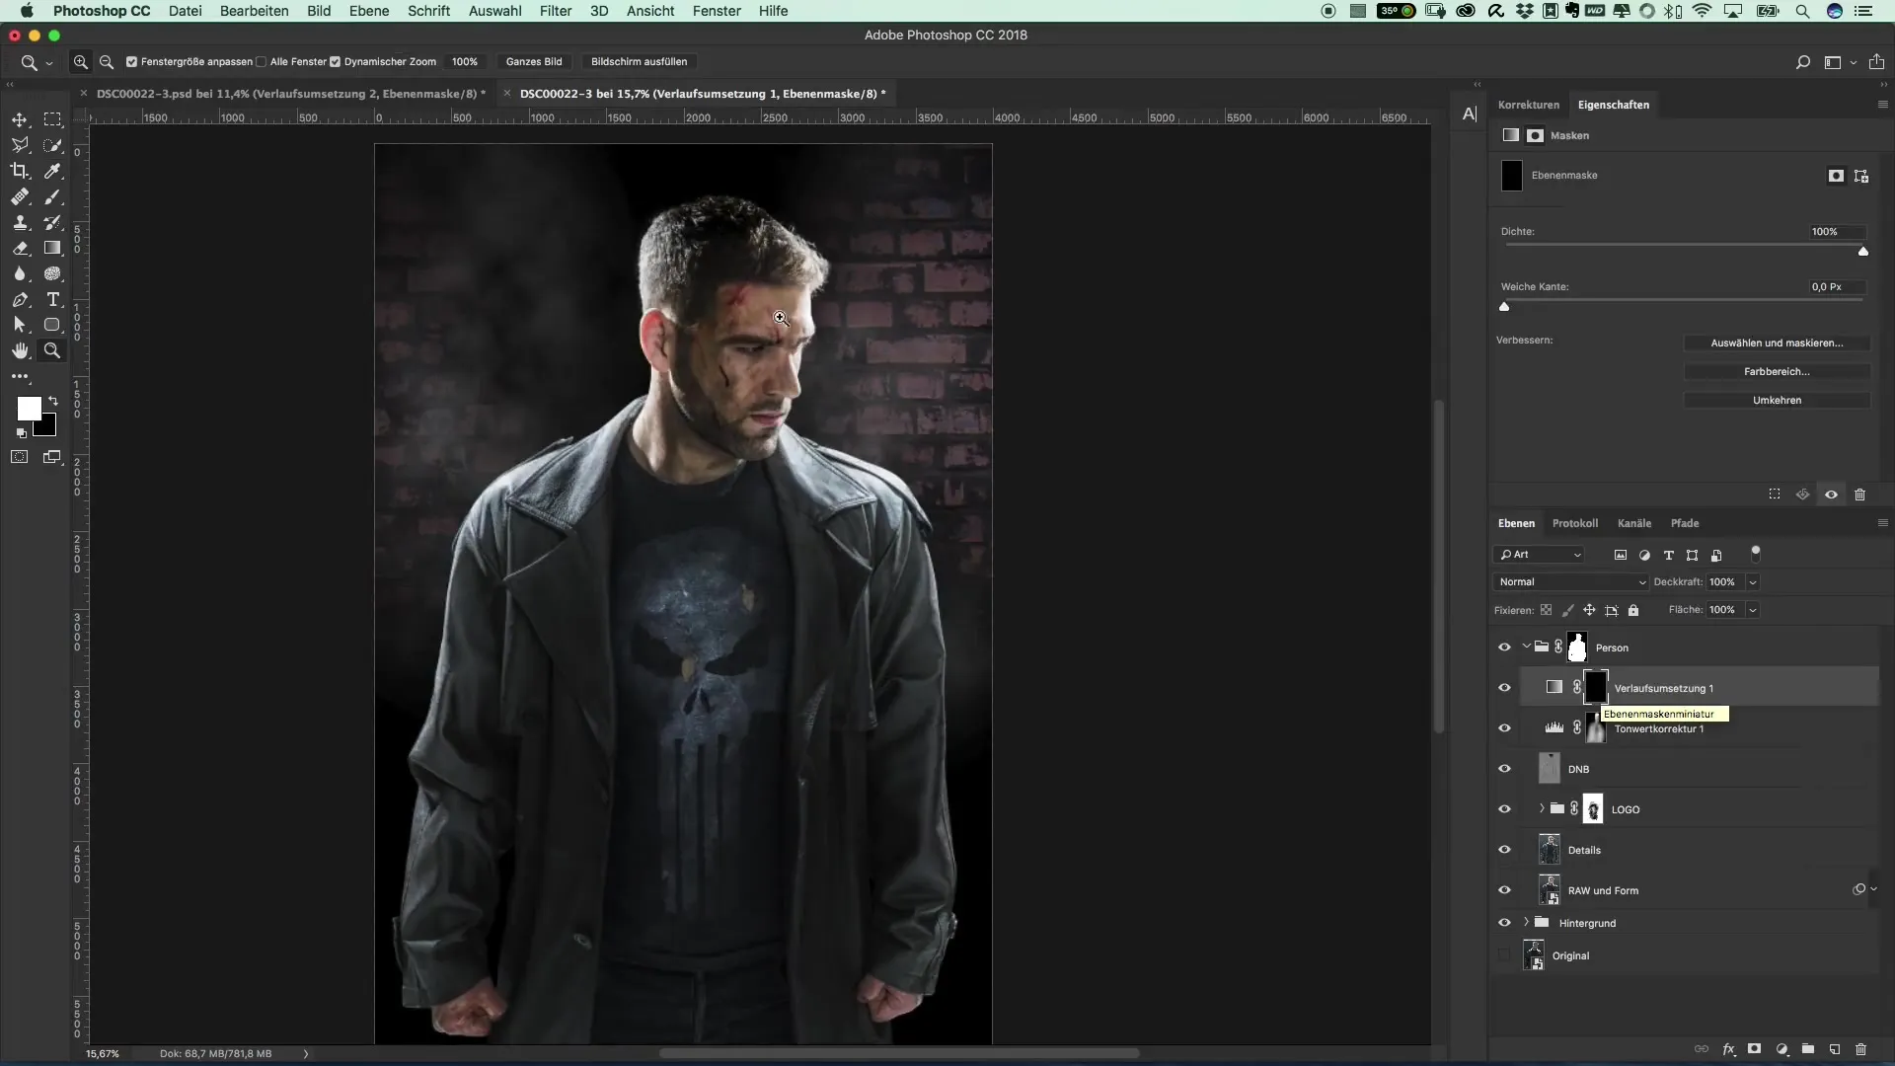Screen dimensions: 1895x1066
Task: Expand the LOGO group
Action: 1542,809
